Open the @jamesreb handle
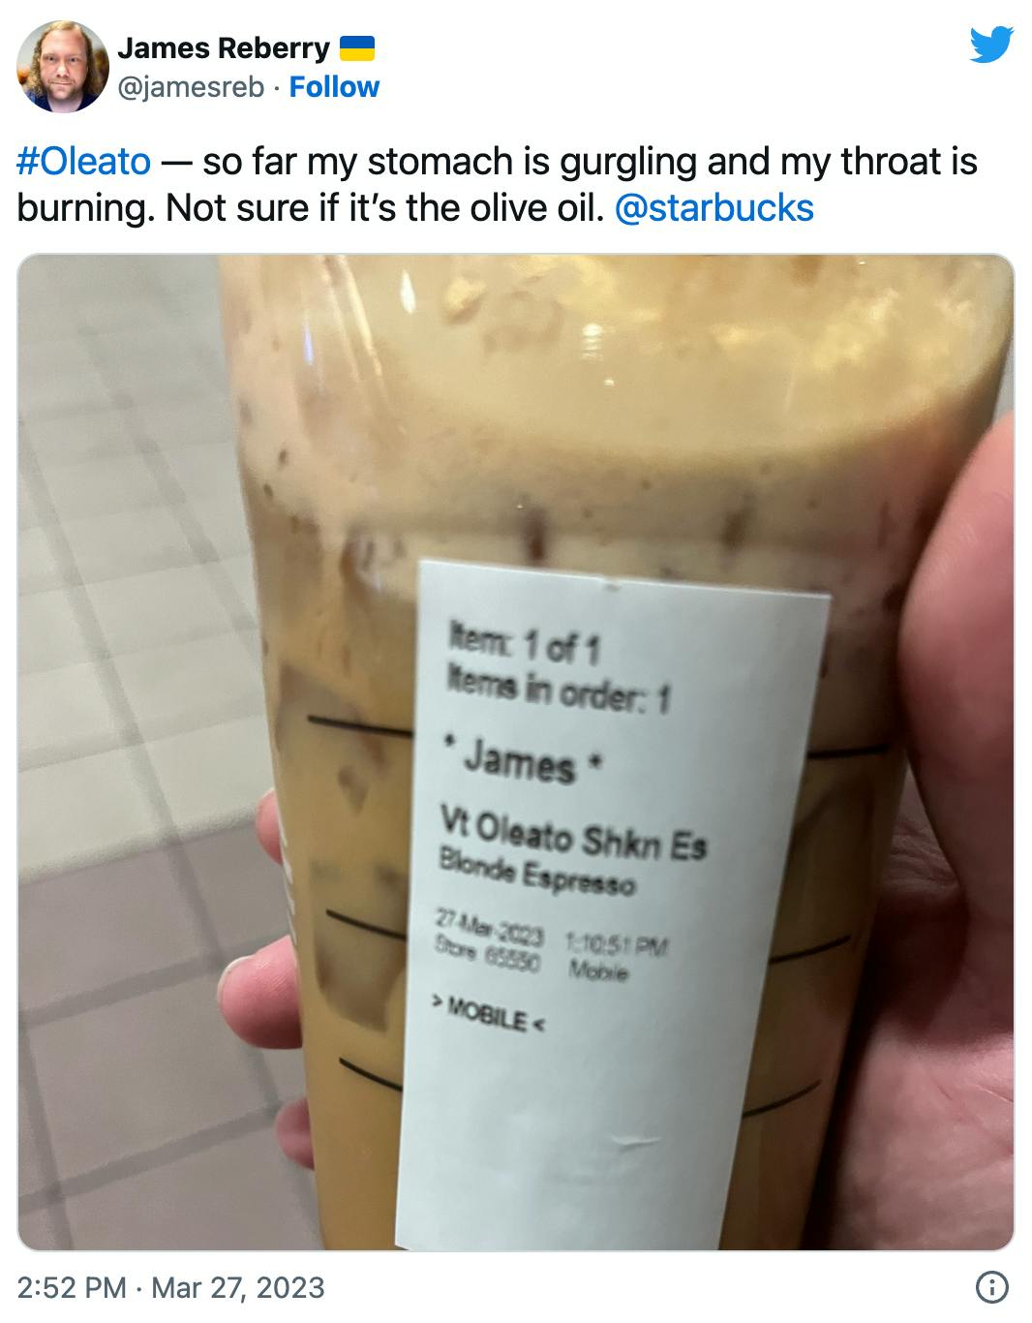Screen dimensions: 1032x1323 click(191, 87)
